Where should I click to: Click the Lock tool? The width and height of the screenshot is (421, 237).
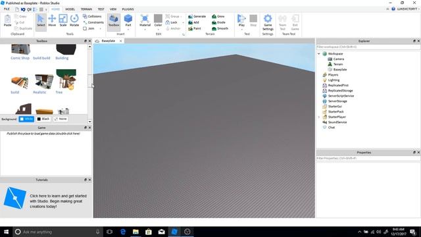point(171,22)
